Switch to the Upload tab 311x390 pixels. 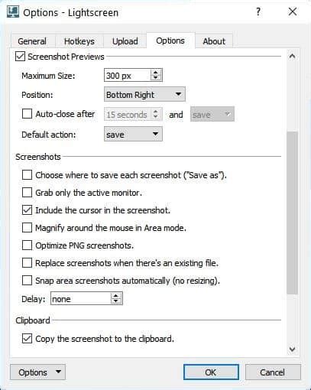pyautogui.click(x=125, y=41)
